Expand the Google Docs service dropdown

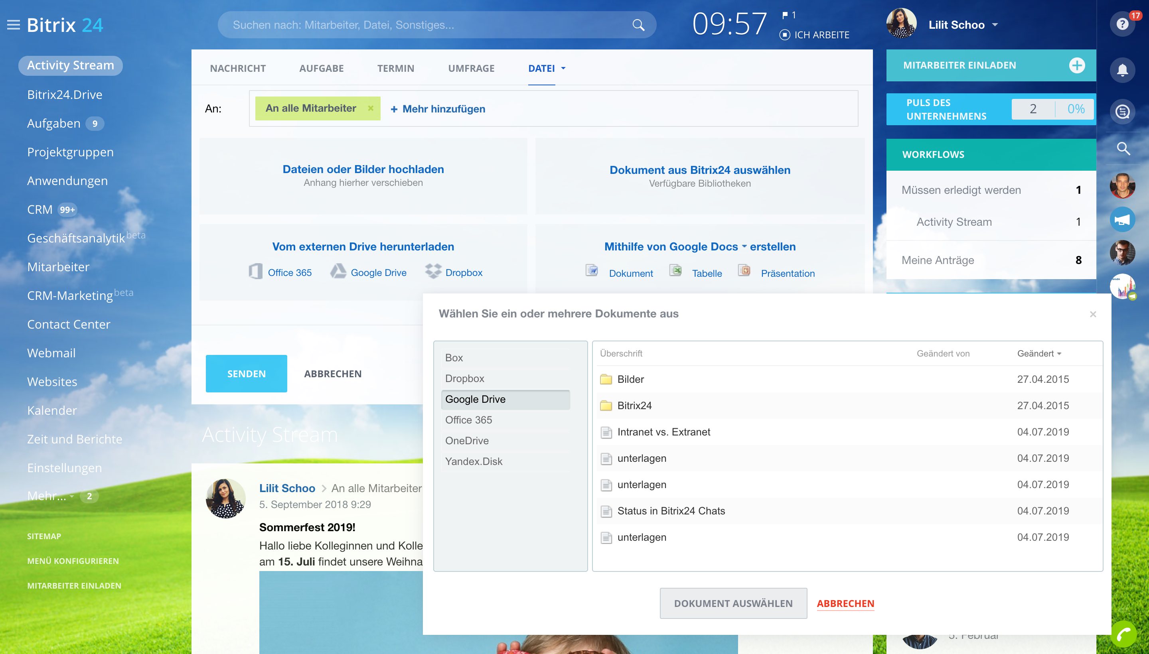tap(744, 246)
